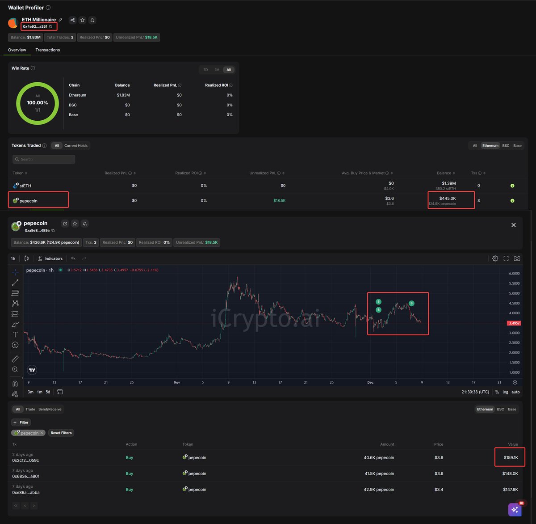Add a transaction Filter

[x=21, y=422]
